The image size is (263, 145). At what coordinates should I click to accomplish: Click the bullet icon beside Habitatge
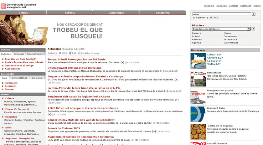[3, 117]
